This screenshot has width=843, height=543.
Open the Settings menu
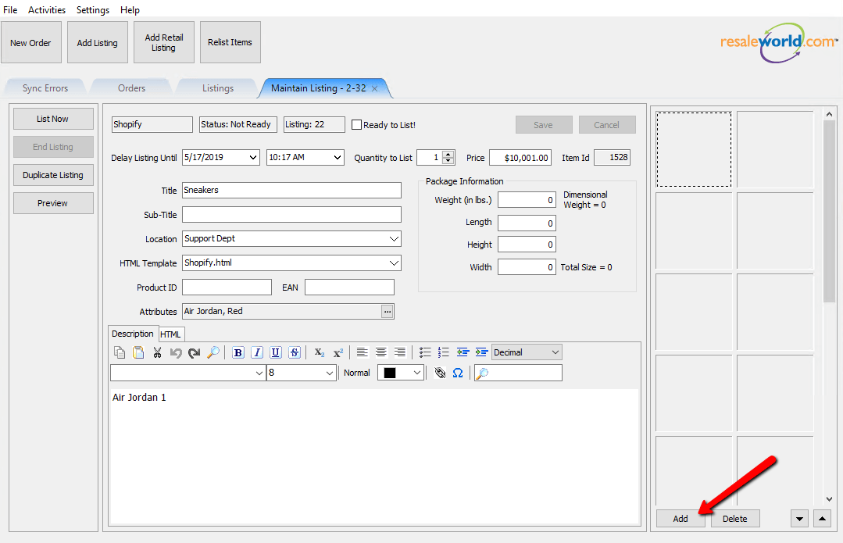tap(92, 9)
